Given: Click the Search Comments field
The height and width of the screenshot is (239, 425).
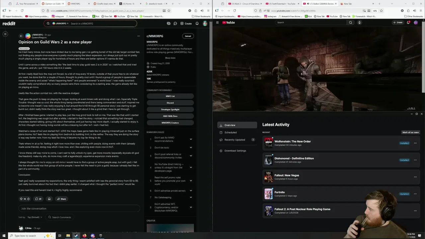Looking at the screenshot, I should tap(60, 217).
